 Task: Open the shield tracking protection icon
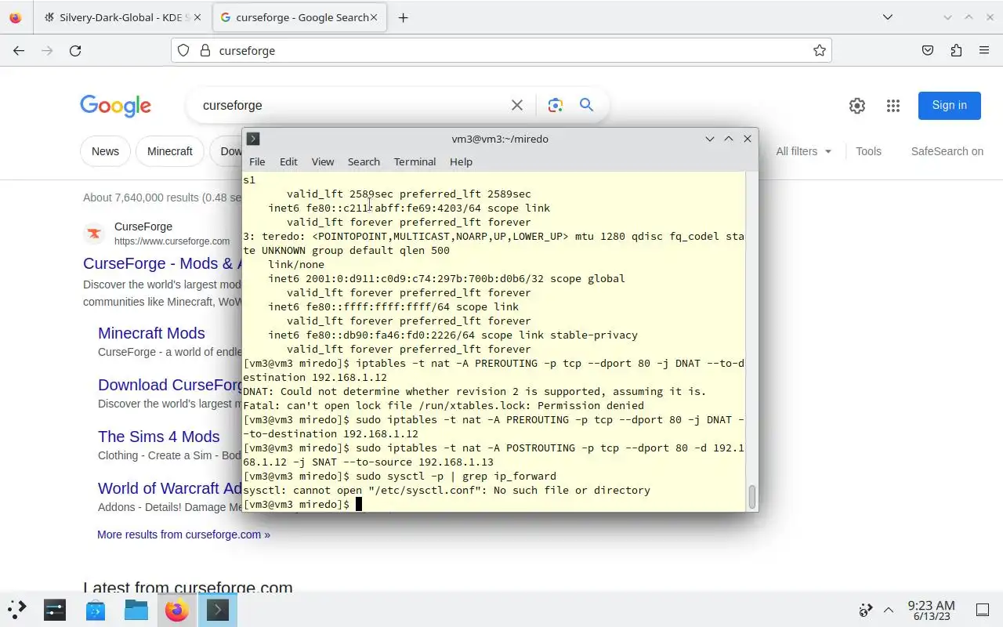point(183,50)
